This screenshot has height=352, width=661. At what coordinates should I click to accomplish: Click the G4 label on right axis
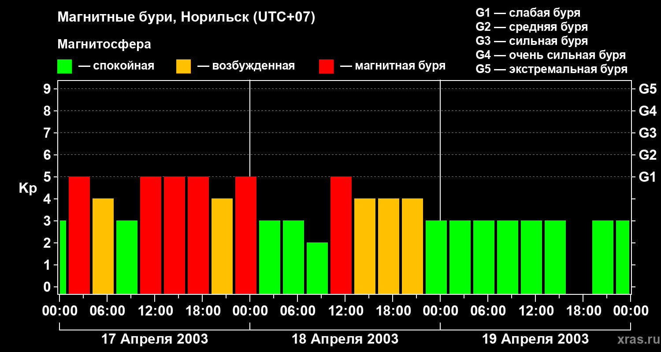[647, 111]
